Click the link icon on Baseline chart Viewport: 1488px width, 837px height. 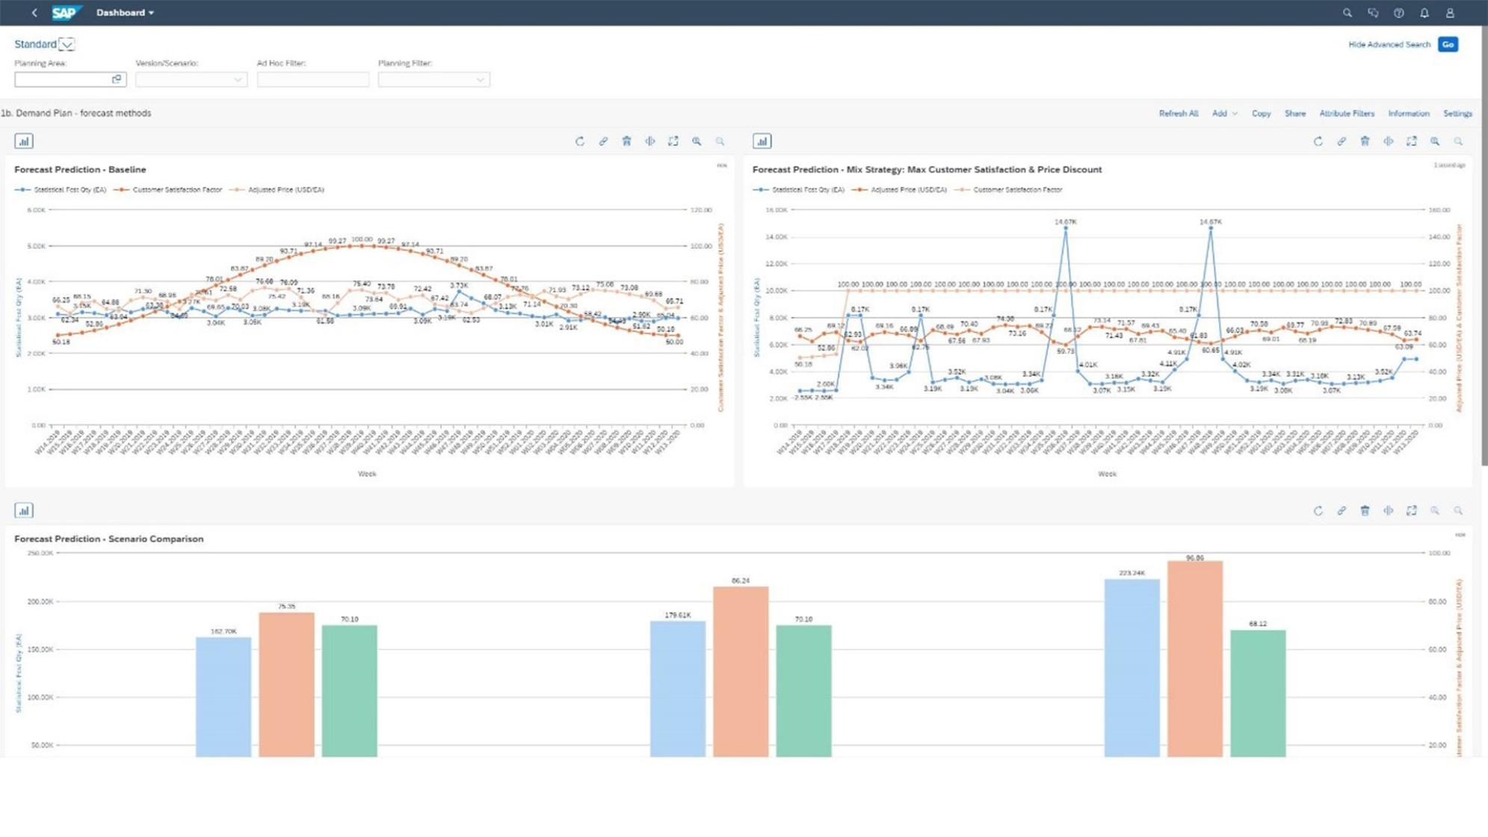(603, 141)
